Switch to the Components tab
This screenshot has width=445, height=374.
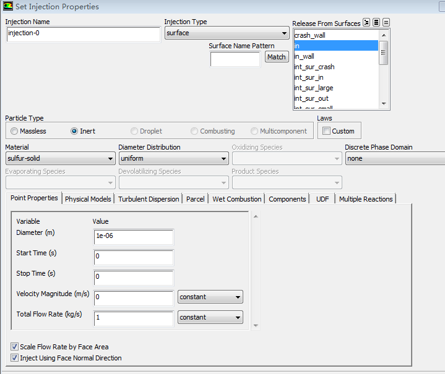pyautogui.click(x=287, y=199)
